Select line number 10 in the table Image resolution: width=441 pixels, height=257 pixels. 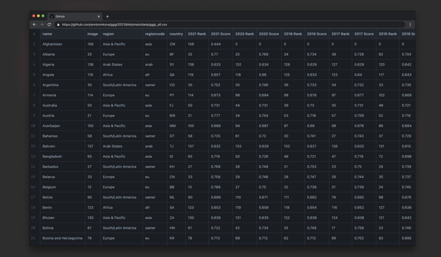[34, 126]
